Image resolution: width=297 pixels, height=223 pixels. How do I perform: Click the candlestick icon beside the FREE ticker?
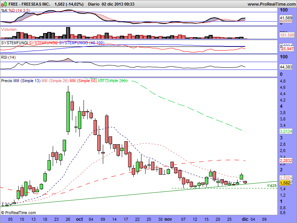4,4
